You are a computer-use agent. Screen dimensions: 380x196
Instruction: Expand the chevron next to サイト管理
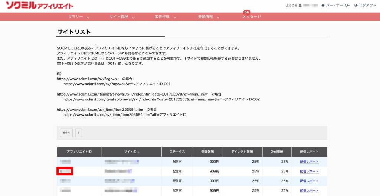pyautogui.click(x=133, y=17)
